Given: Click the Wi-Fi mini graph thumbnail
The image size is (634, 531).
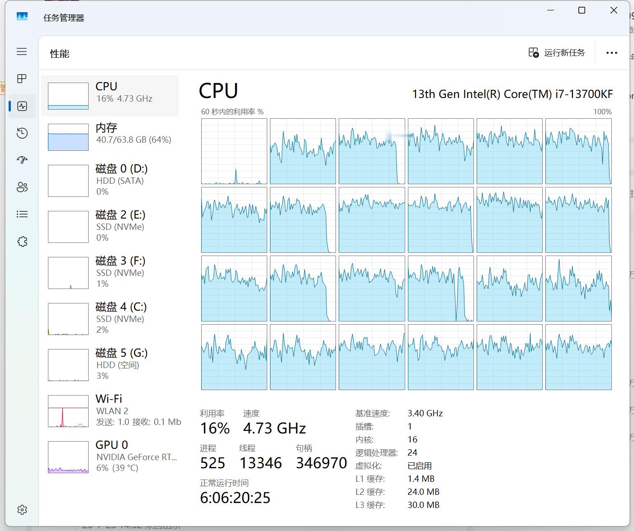Looking at the screenshot, I should pyautogui.click(x=68, y=411).
